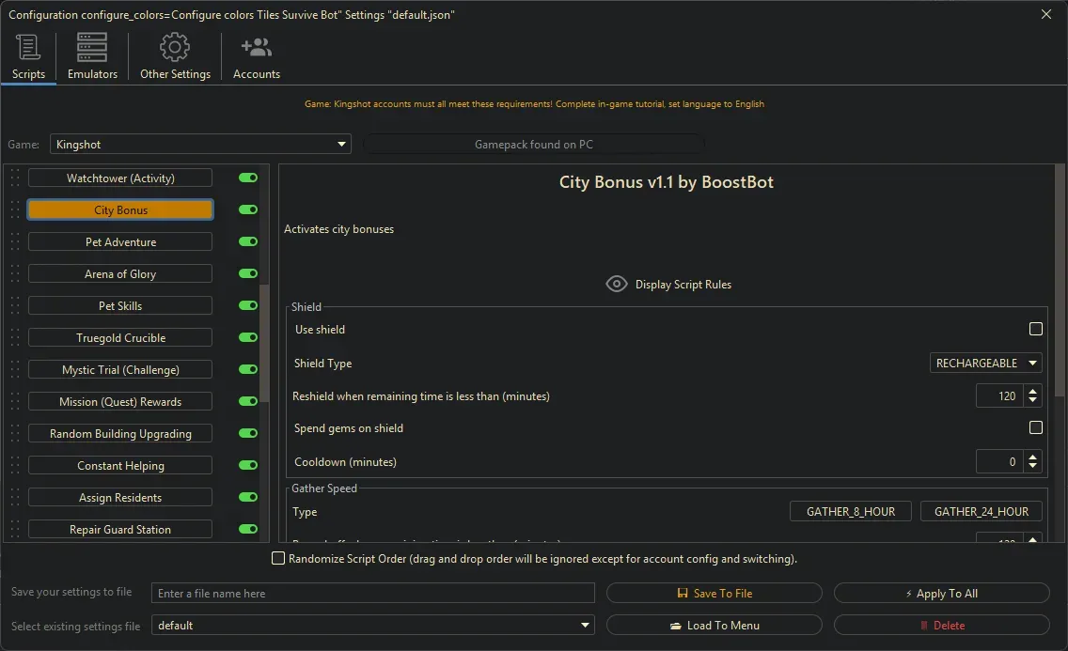This screenshot has height=651, width=1068.
Task: Click the Accounts people icon
Action: pyautogui.click(x=256, y=45)
